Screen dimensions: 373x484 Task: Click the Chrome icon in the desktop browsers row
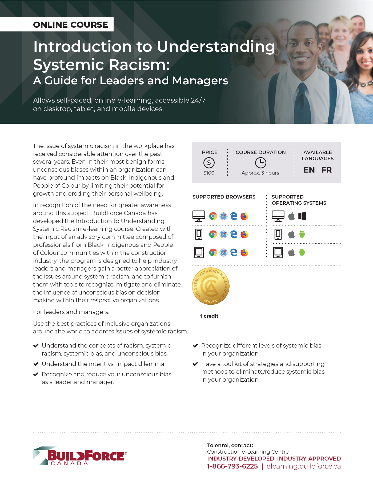click(213, 216)
